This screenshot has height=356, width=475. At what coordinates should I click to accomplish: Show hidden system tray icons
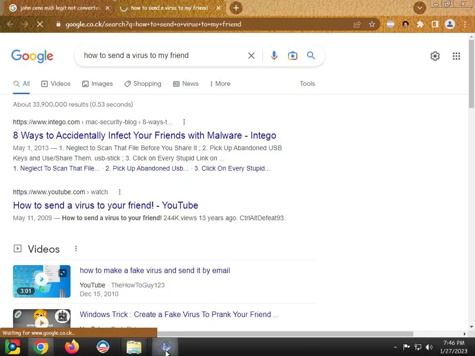coord(395,347)
